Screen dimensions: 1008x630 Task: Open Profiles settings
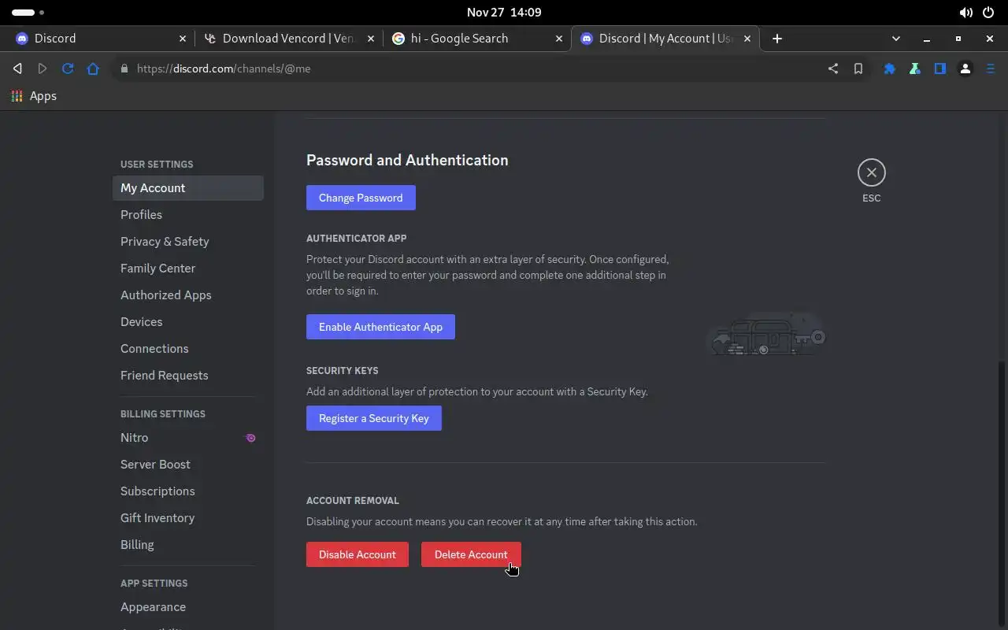[x=187, y=214]
